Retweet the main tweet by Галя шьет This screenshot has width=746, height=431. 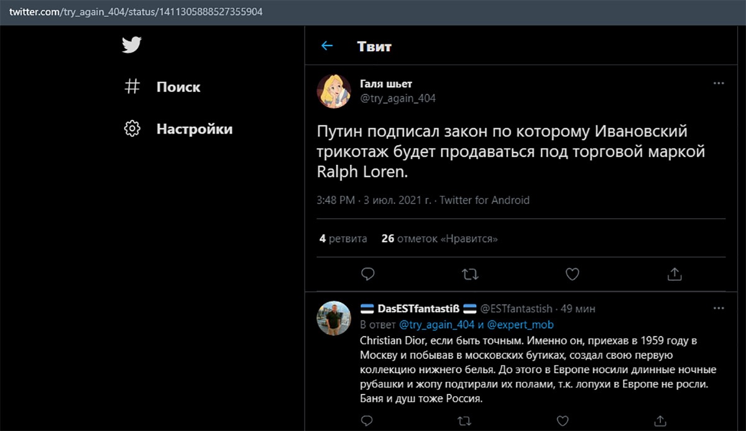pos(470,274)
